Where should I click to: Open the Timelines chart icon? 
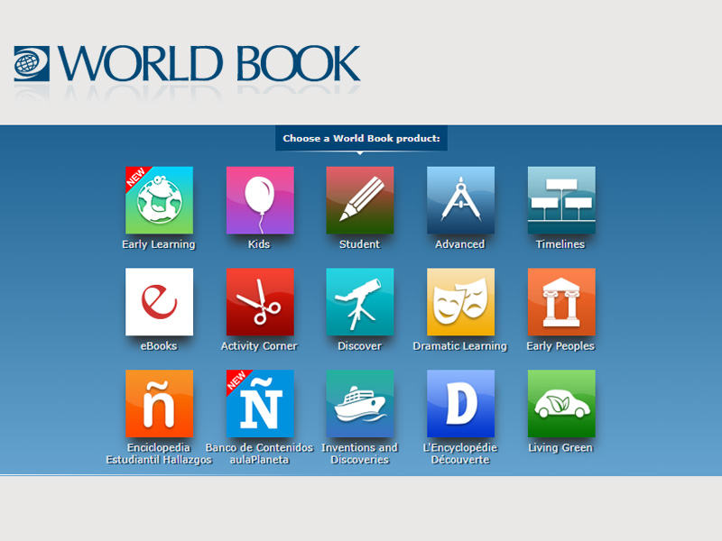pyautogui.click(x=561, y=200)
